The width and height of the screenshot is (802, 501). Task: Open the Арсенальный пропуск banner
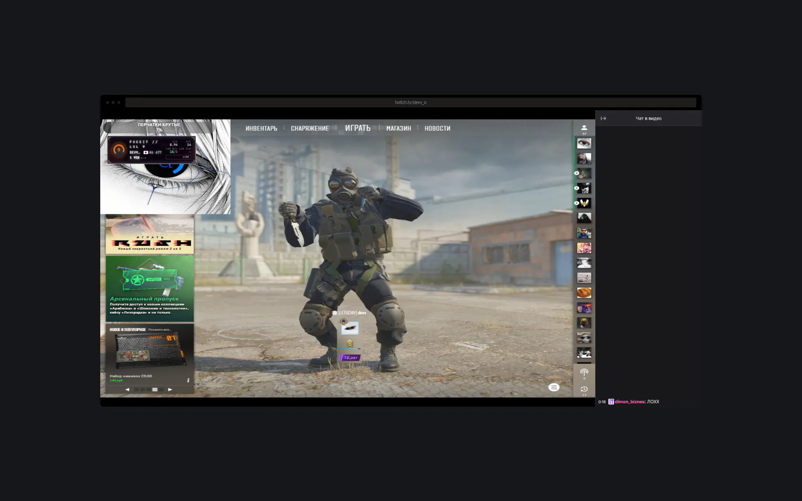pyautogui.click(x=150, y=288)
